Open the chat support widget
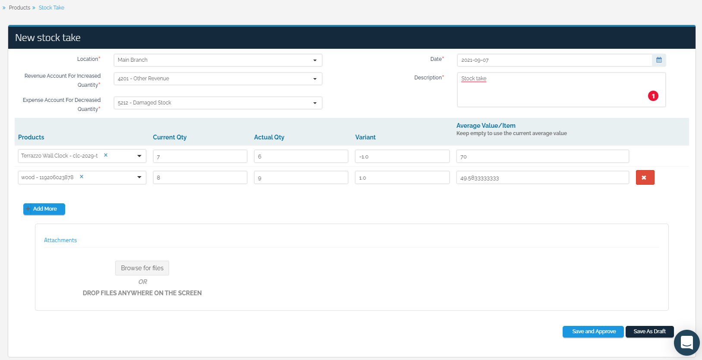 [x=686, y=342]
